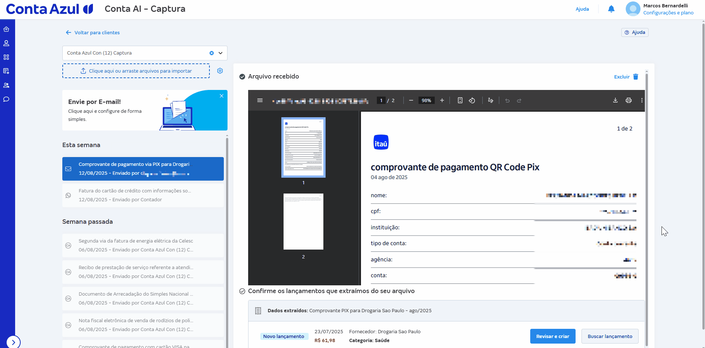The width and height of the screenshot is (705, 348).
Task: Select the clients icon in the left sidebar
Action: (x=6, y=43)
